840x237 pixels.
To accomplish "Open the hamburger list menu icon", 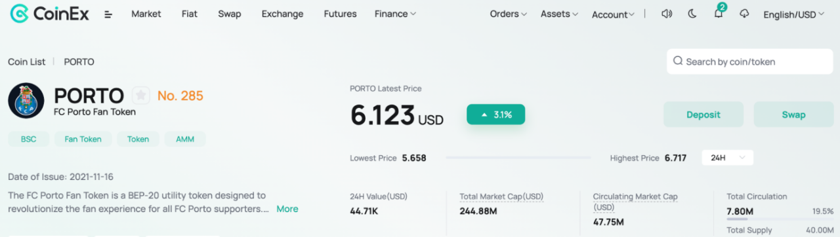I will point(108,14).
